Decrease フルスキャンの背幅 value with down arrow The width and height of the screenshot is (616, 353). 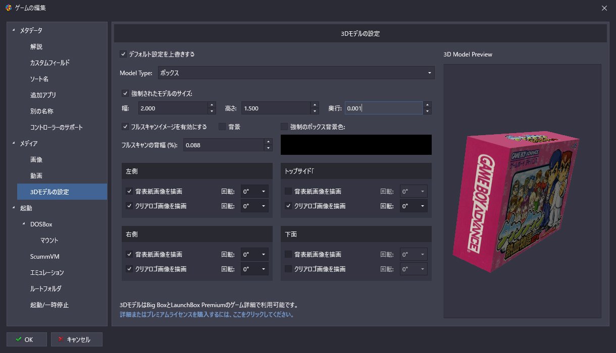[x=268, y=148]
